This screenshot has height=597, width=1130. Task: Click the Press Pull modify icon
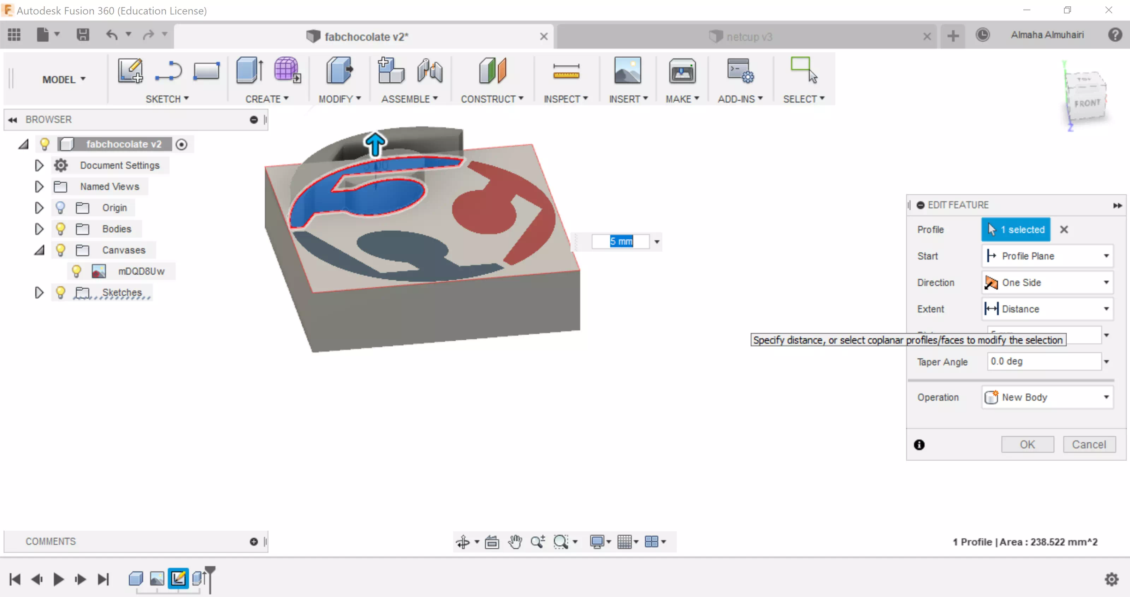pos(339,71)
